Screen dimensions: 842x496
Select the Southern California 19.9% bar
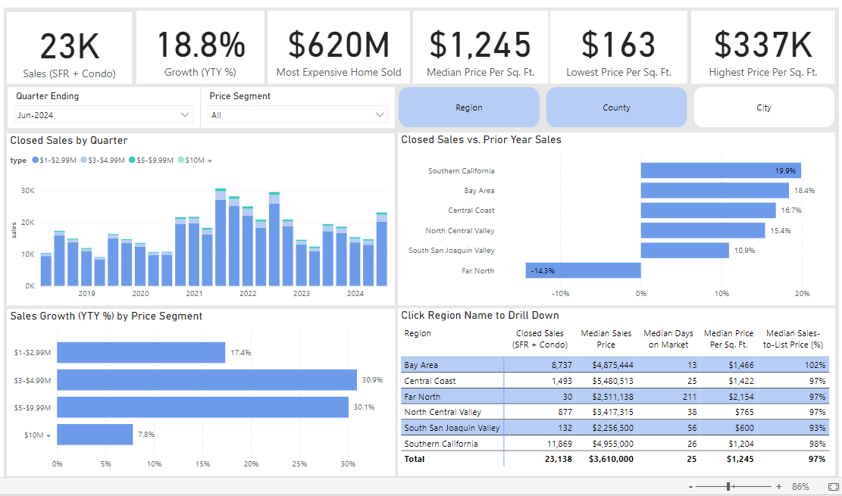721,170
